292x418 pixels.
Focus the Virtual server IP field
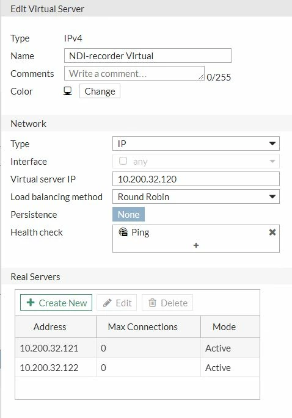click(196, 179)
